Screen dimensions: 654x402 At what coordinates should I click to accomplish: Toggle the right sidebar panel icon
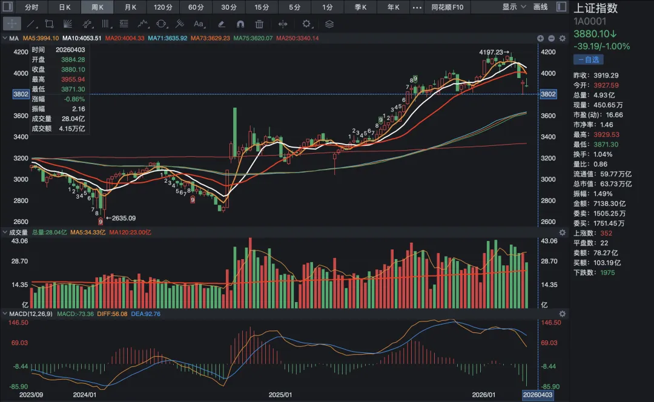[x=561, y=7]
